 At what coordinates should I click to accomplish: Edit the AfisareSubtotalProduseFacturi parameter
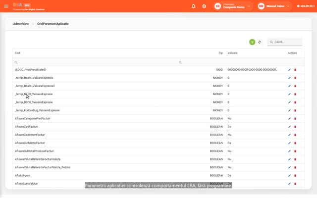[289, 151]
